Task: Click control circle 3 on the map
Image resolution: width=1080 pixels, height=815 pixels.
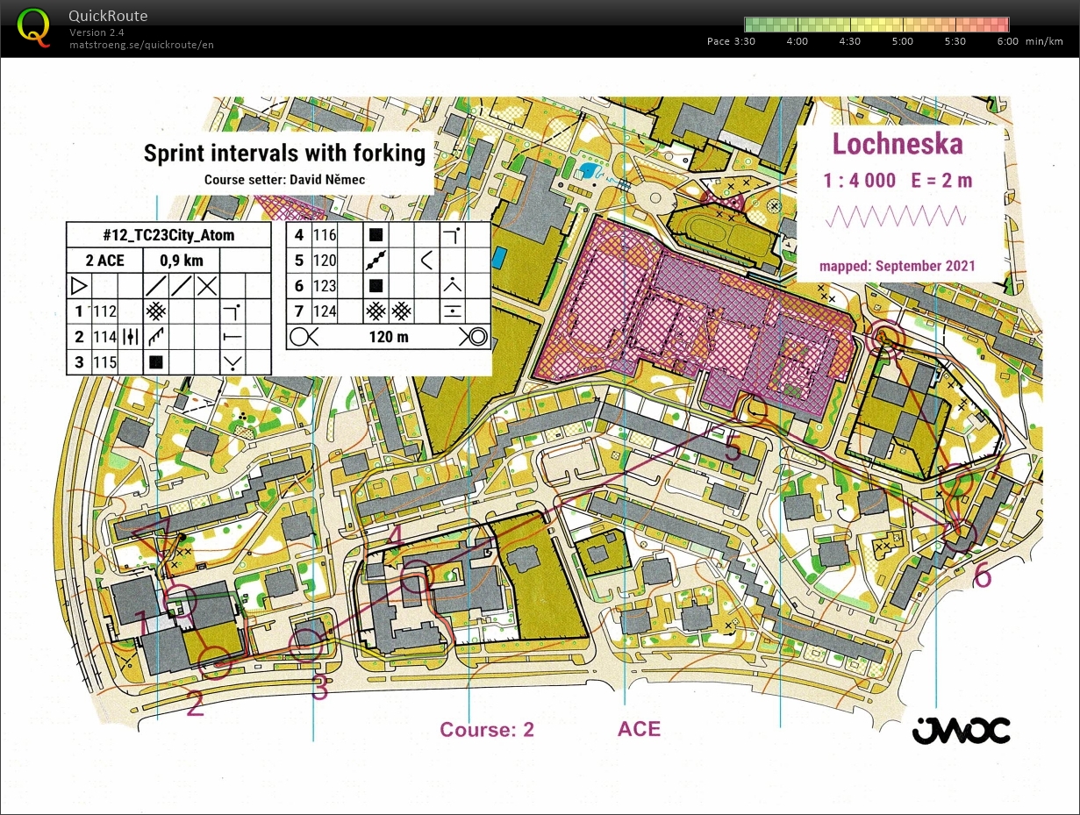Action: [304, 647]
